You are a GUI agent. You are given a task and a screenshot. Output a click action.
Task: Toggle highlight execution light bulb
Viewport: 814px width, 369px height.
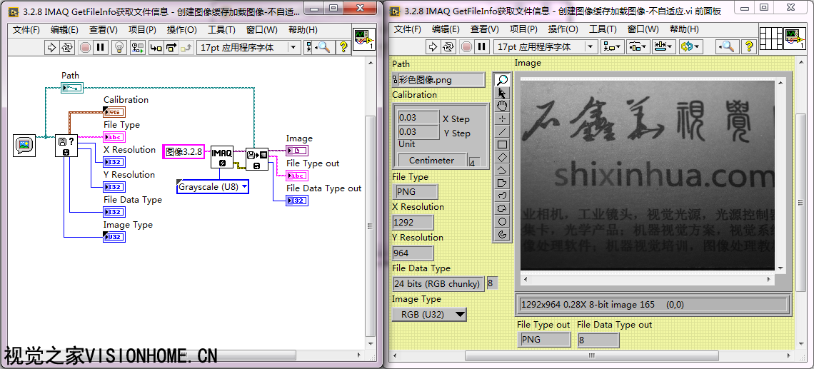click(119, 47)
